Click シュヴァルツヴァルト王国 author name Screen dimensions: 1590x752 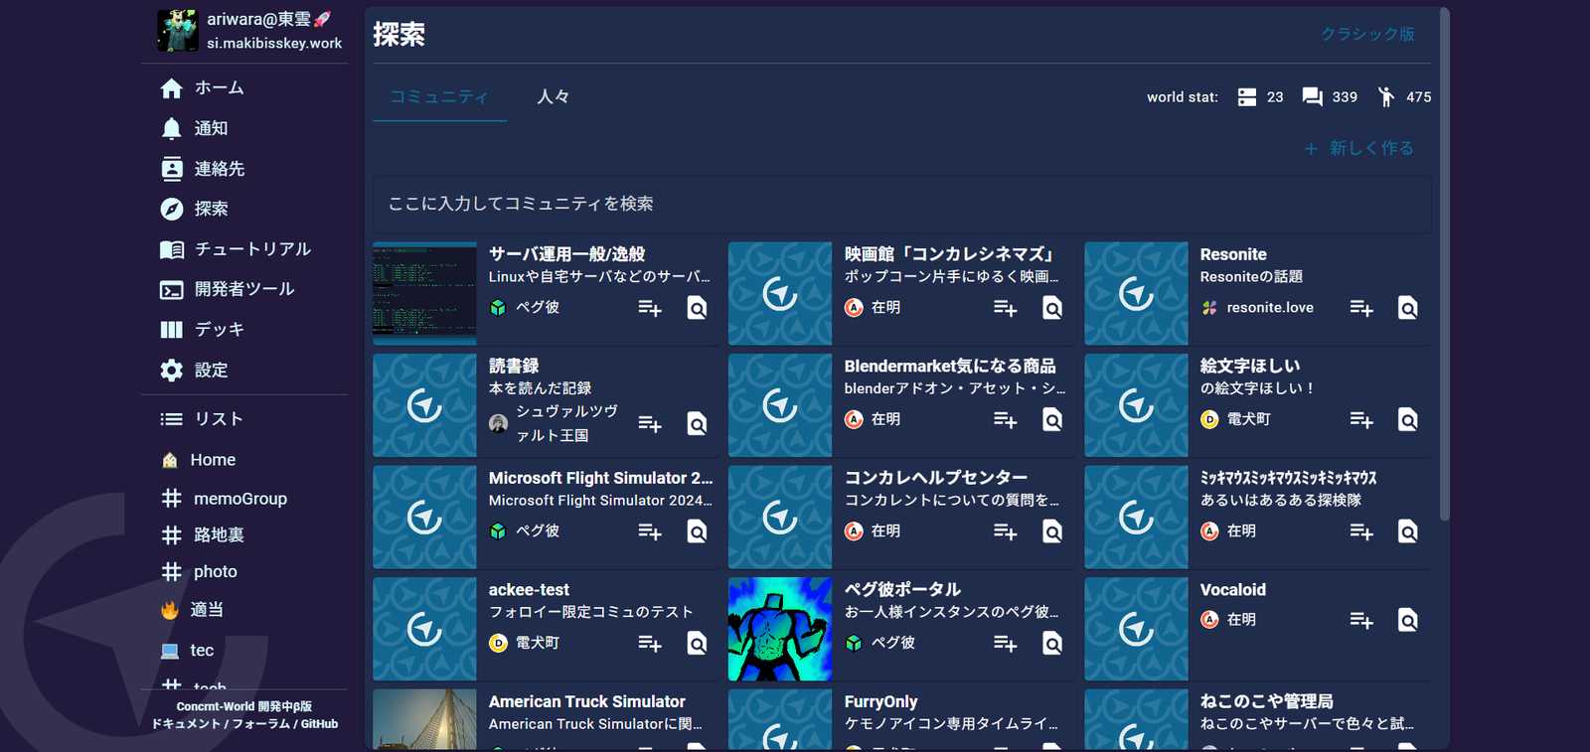pyautogui.click(x=566, y=424)
